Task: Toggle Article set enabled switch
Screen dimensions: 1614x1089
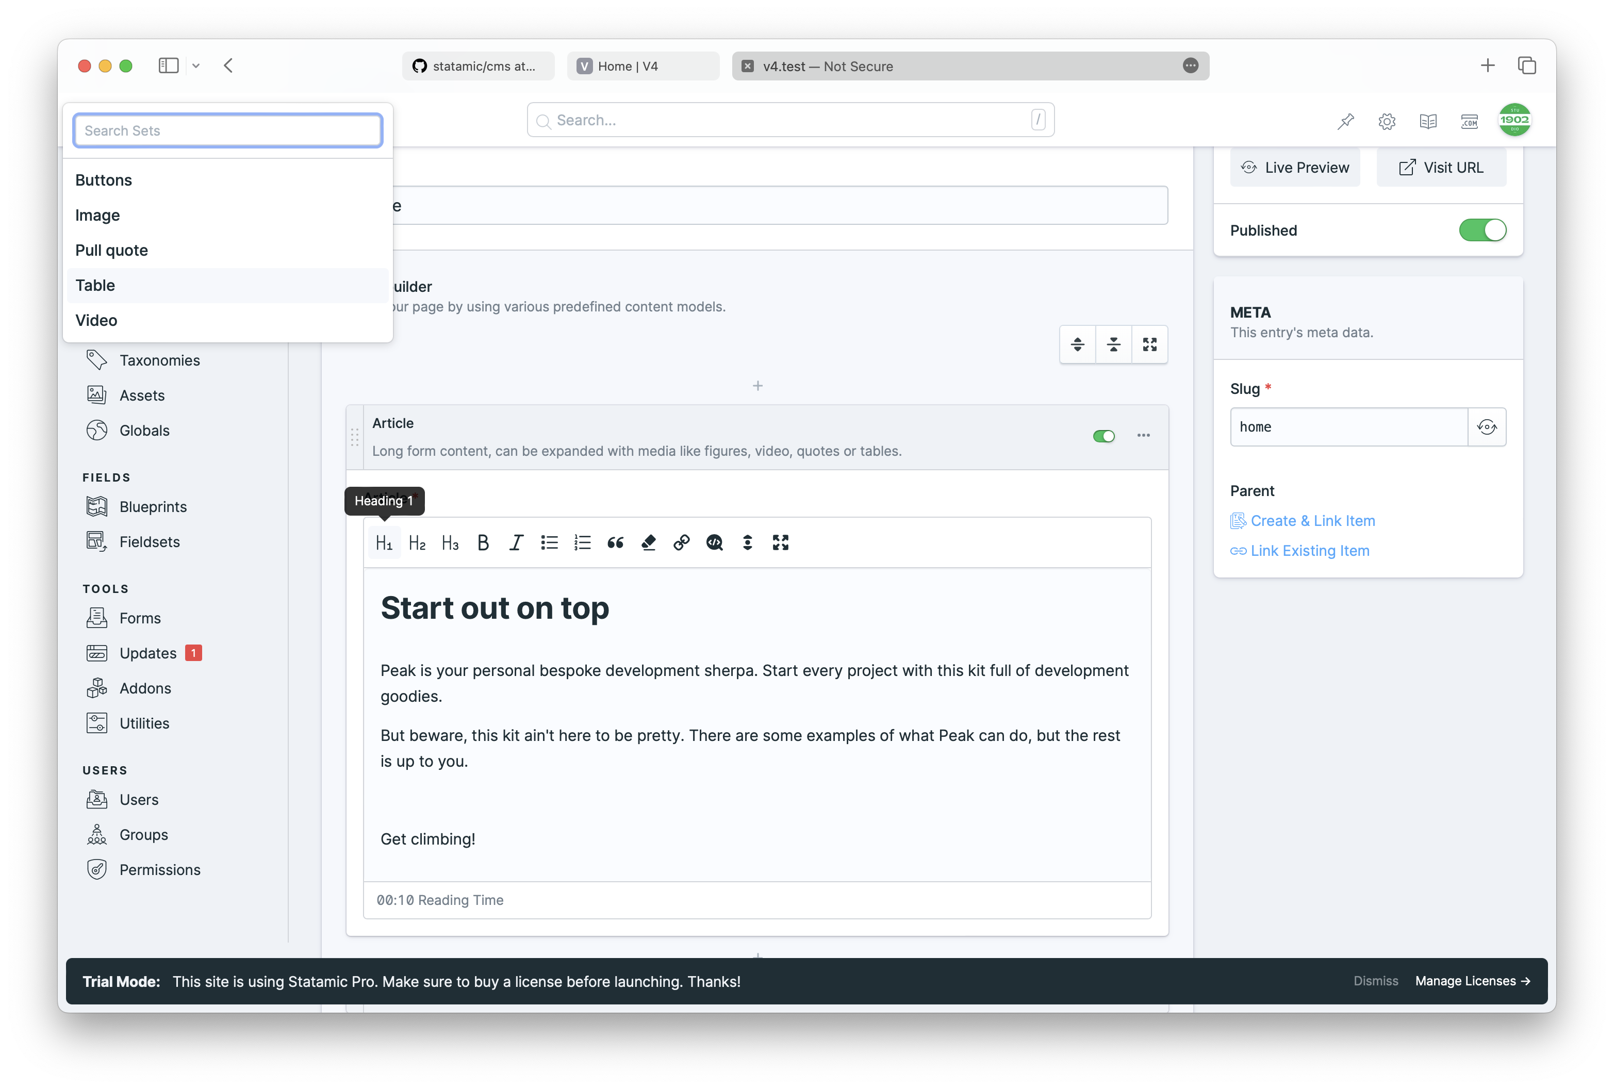Action: [1104, 436]
